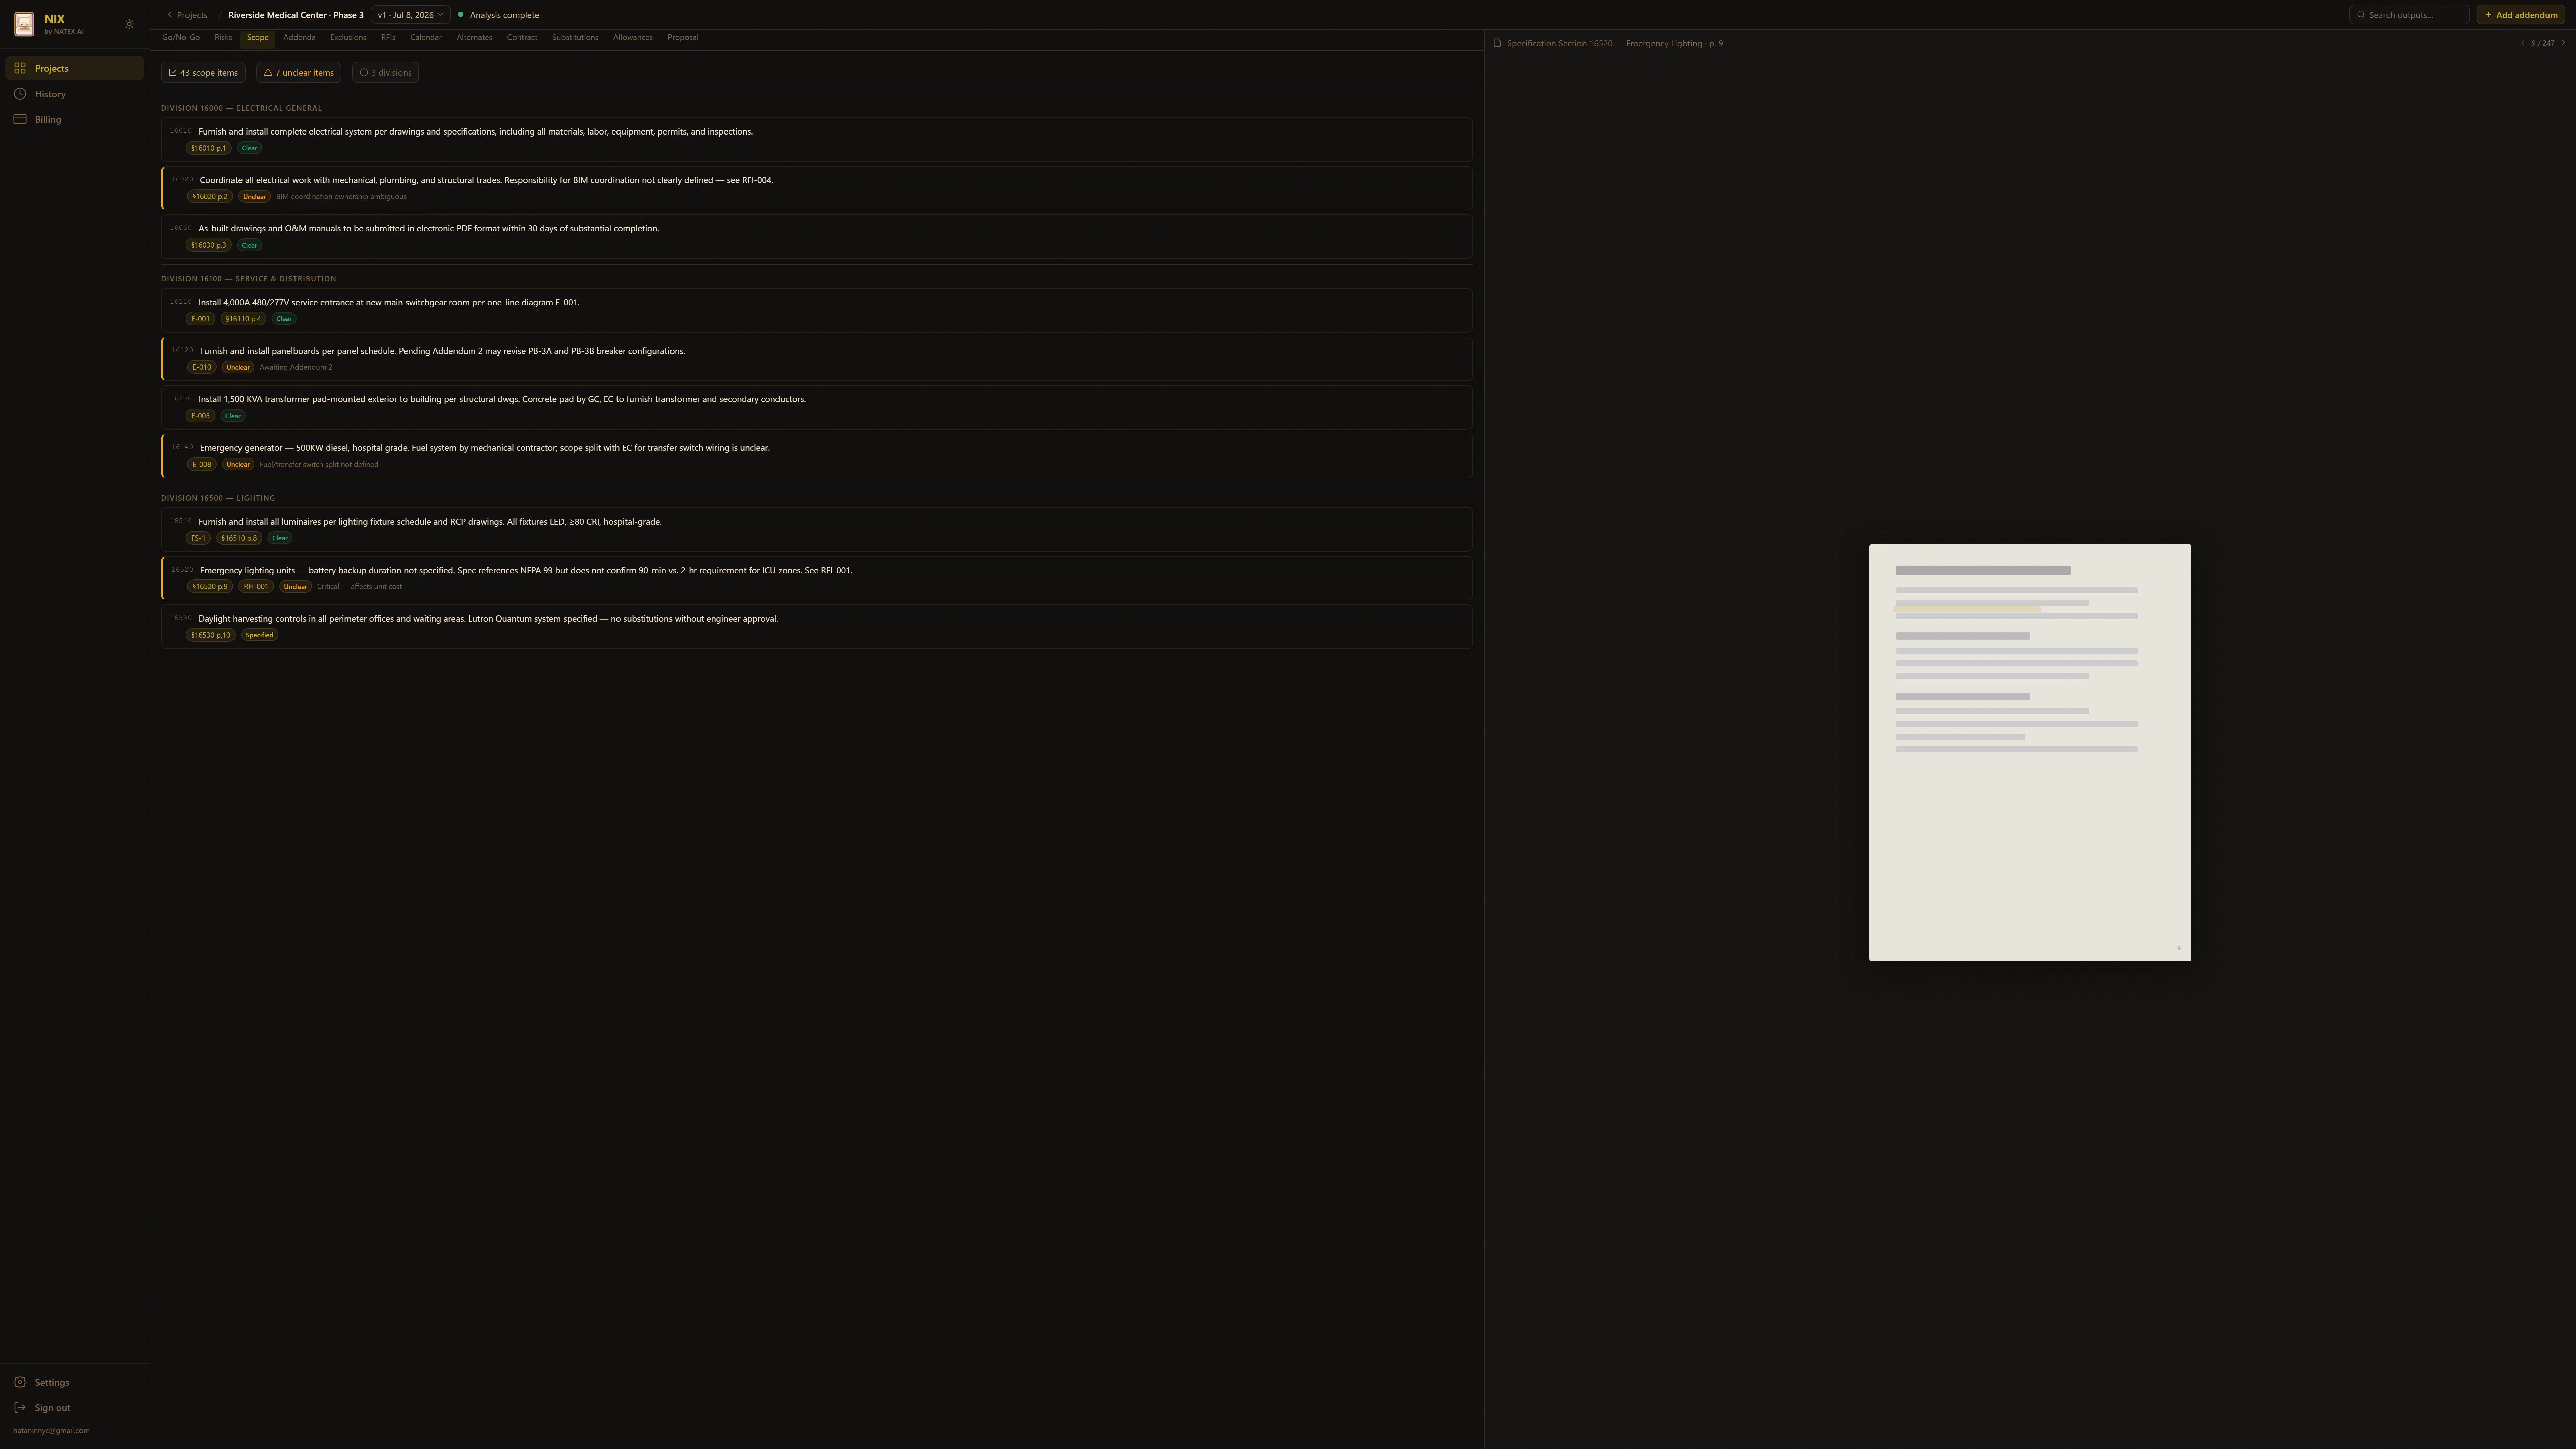2576x1449 pixels.
Task: Click the 'Analysis complete' status text
Action: (x=504, y=15)
